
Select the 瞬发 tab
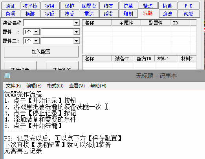[109, 14]
